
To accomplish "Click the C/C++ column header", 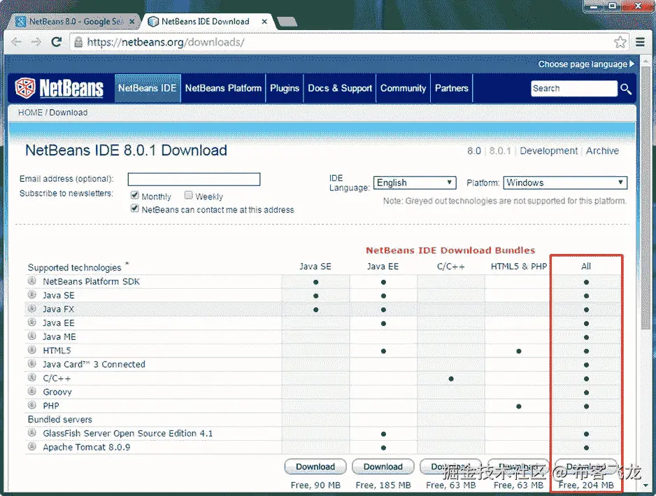I will click(450, 267).
